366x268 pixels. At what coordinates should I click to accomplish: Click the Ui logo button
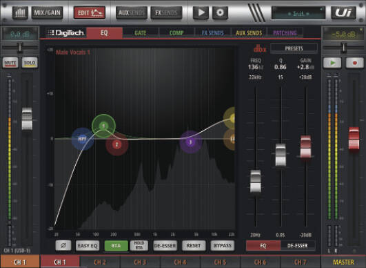click(343, 12)
